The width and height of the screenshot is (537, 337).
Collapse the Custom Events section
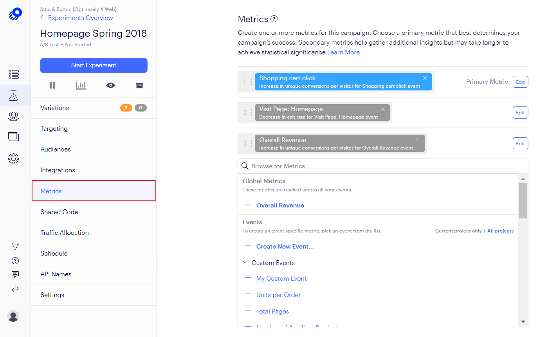click(245, 263)
